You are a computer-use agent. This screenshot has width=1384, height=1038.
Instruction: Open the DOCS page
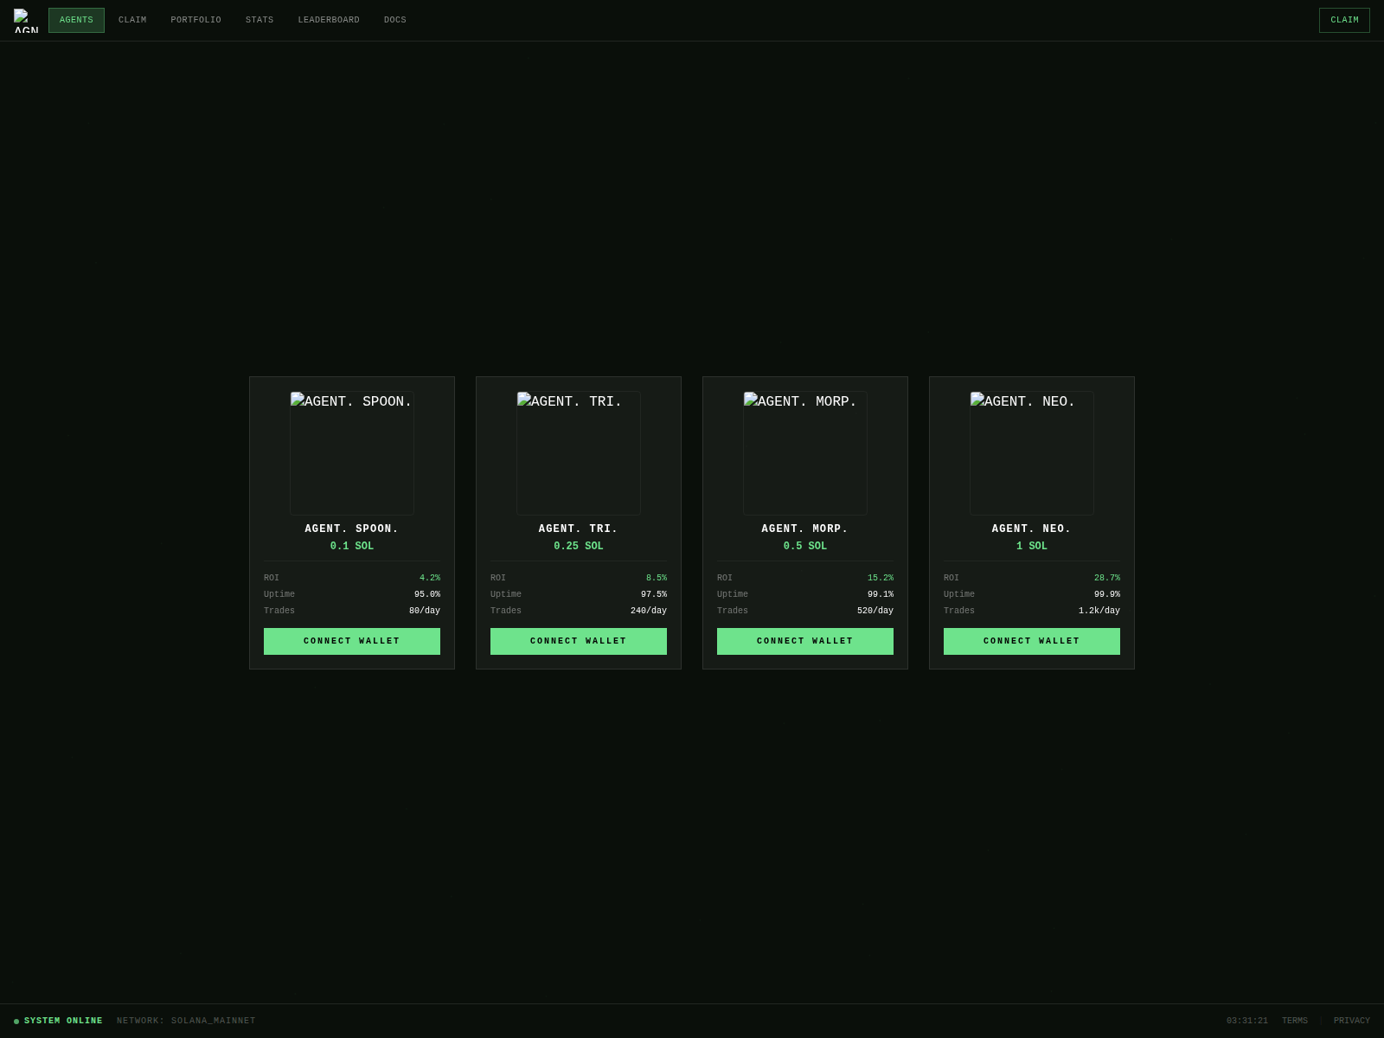pos(395,20)
